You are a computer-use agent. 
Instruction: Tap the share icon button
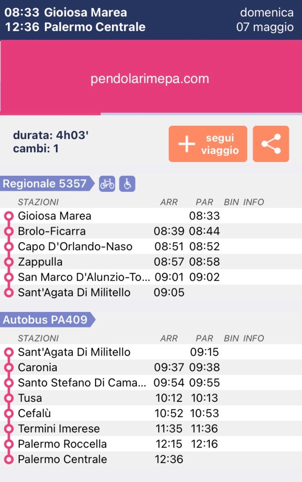pyautogui.click(x=271, y=144)
